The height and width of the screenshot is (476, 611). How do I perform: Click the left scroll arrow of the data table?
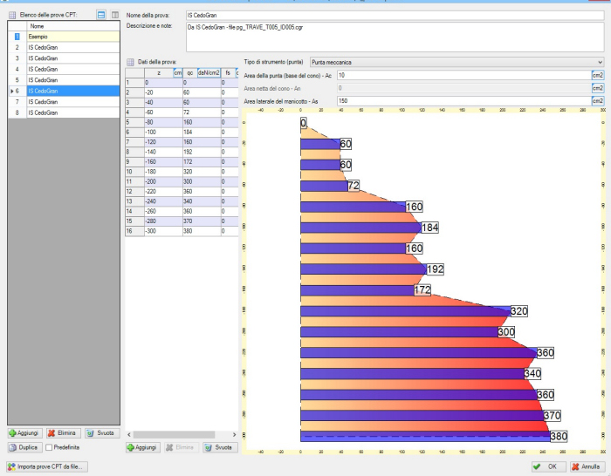click(129, 434)
